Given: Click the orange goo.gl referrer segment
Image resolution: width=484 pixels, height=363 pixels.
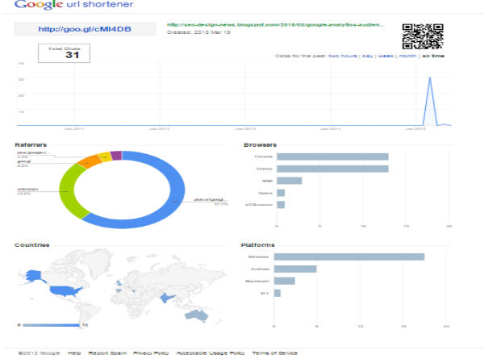Looking at the screenshot, I should coord(89,161).
